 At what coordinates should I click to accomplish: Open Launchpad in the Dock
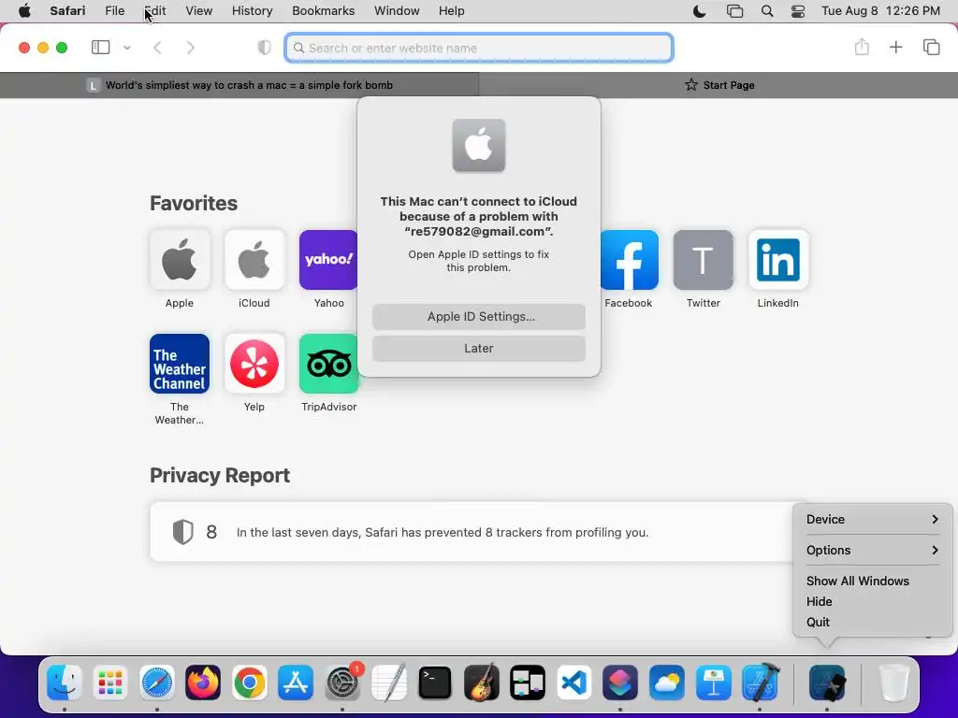(x=110, y=682)
